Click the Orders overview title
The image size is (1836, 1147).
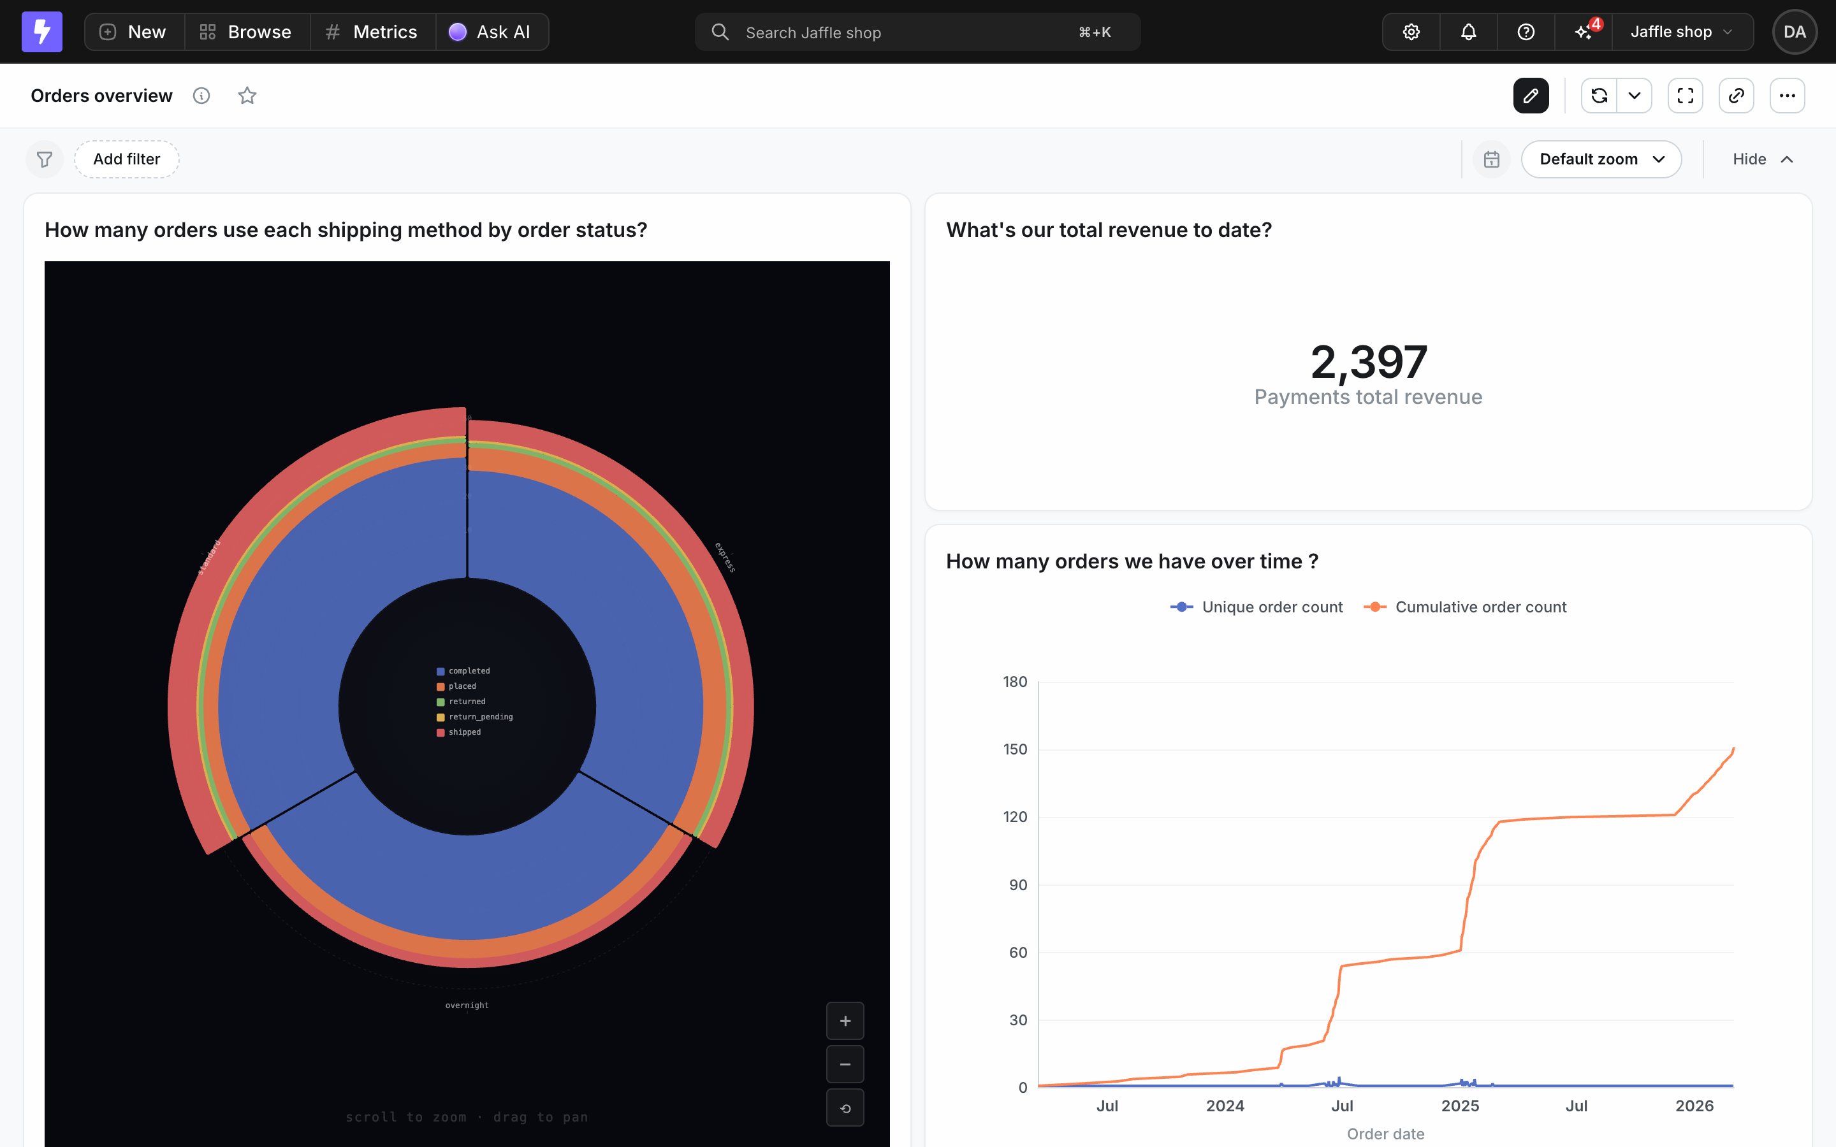pos(101,96)
